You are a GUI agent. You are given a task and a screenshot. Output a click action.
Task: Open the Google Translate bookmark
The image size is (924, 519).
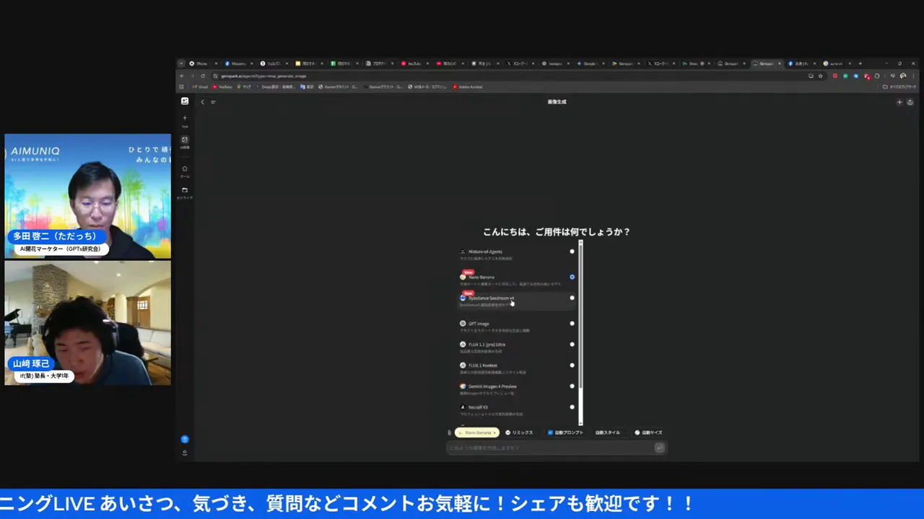[x=308, y=86]
